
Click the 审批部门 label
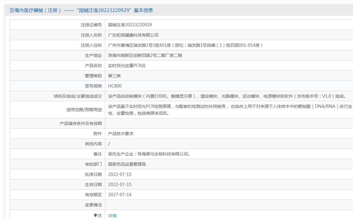coord(93,164)
